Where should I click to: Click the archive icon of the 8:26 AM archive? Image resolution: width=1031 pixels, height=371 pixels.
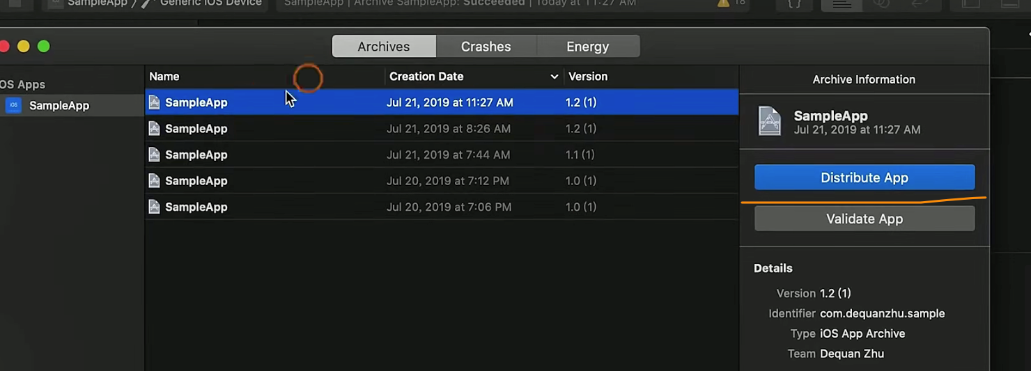(155, 129)
